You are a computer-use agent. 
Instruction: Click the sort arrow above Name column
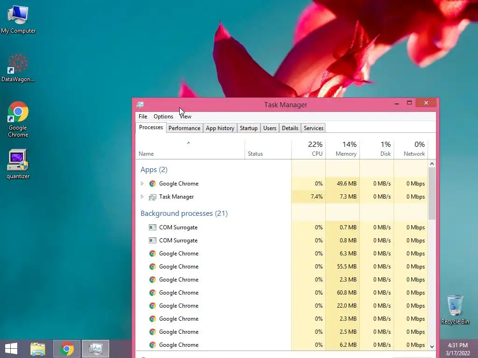(x=189, y=143)
